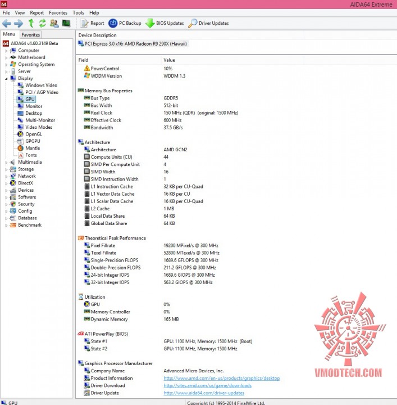Open the monitor diagnostics toolbar icon

pyautogui.click(x=66, y=23)
